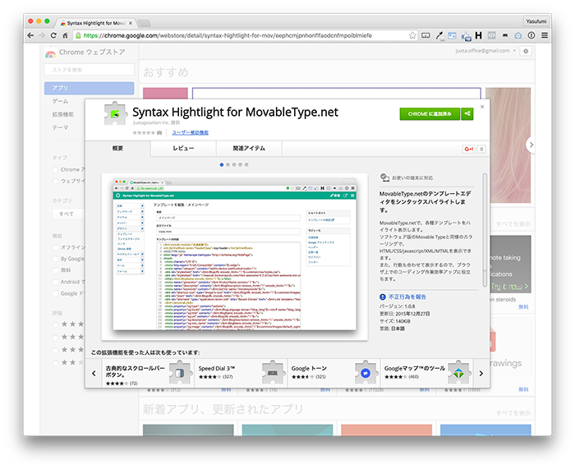This screenshot has height=469, width=575.
Task: Click the eyedropper extension icon
Action: pos(439,35)
